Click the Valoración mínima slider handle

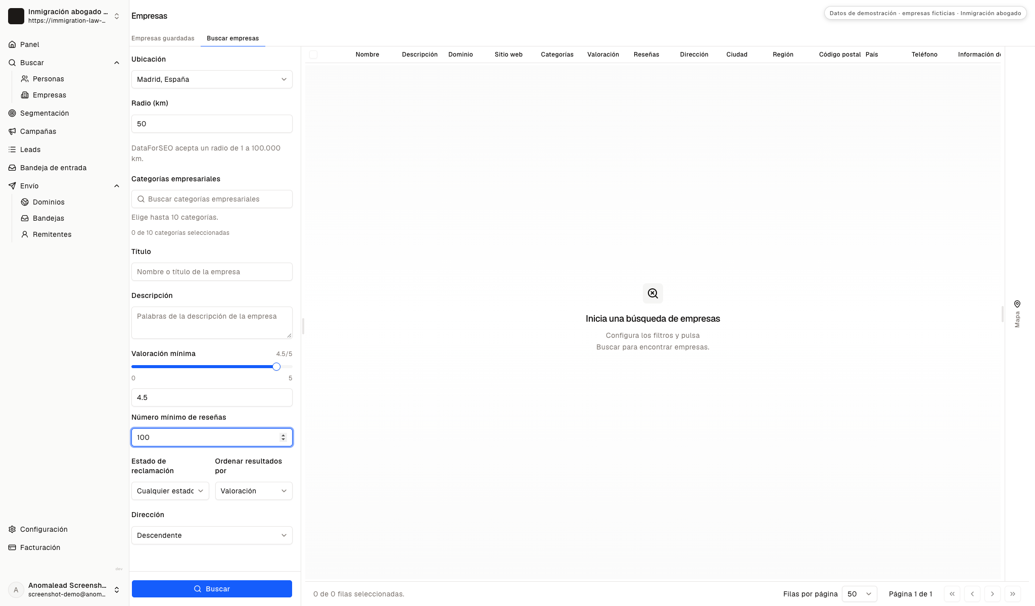click(276, 367)
